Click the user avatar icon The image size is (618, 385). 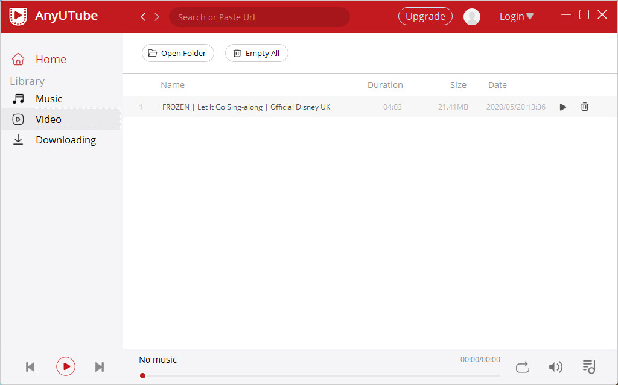(x=472, y=17)
